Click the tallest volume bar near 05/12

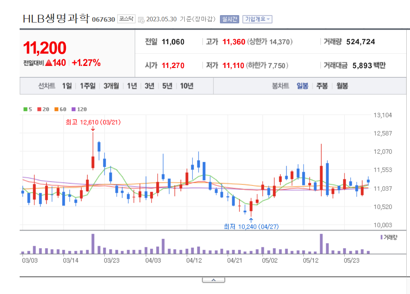click(x=321, y=244)
